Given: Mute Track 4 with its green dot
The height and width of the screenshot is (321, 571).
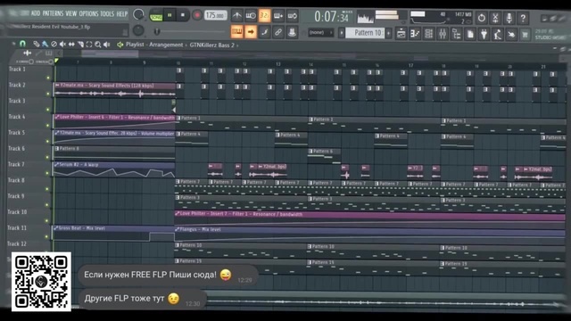Looking at the screenshot, I should click(47, 126).
